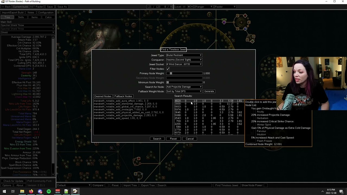347x195 pixels.
Task: Show hidden system tray icons
Action: (x=323, y=191)
